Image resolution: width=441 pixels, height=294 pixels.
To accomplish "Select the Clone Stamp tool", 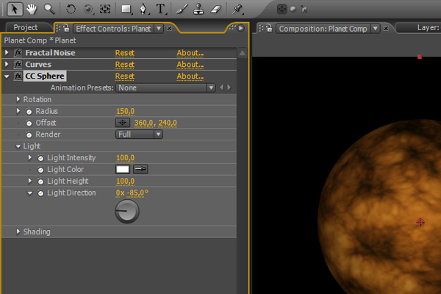I will pyautogui.click(x=198, y=9).
